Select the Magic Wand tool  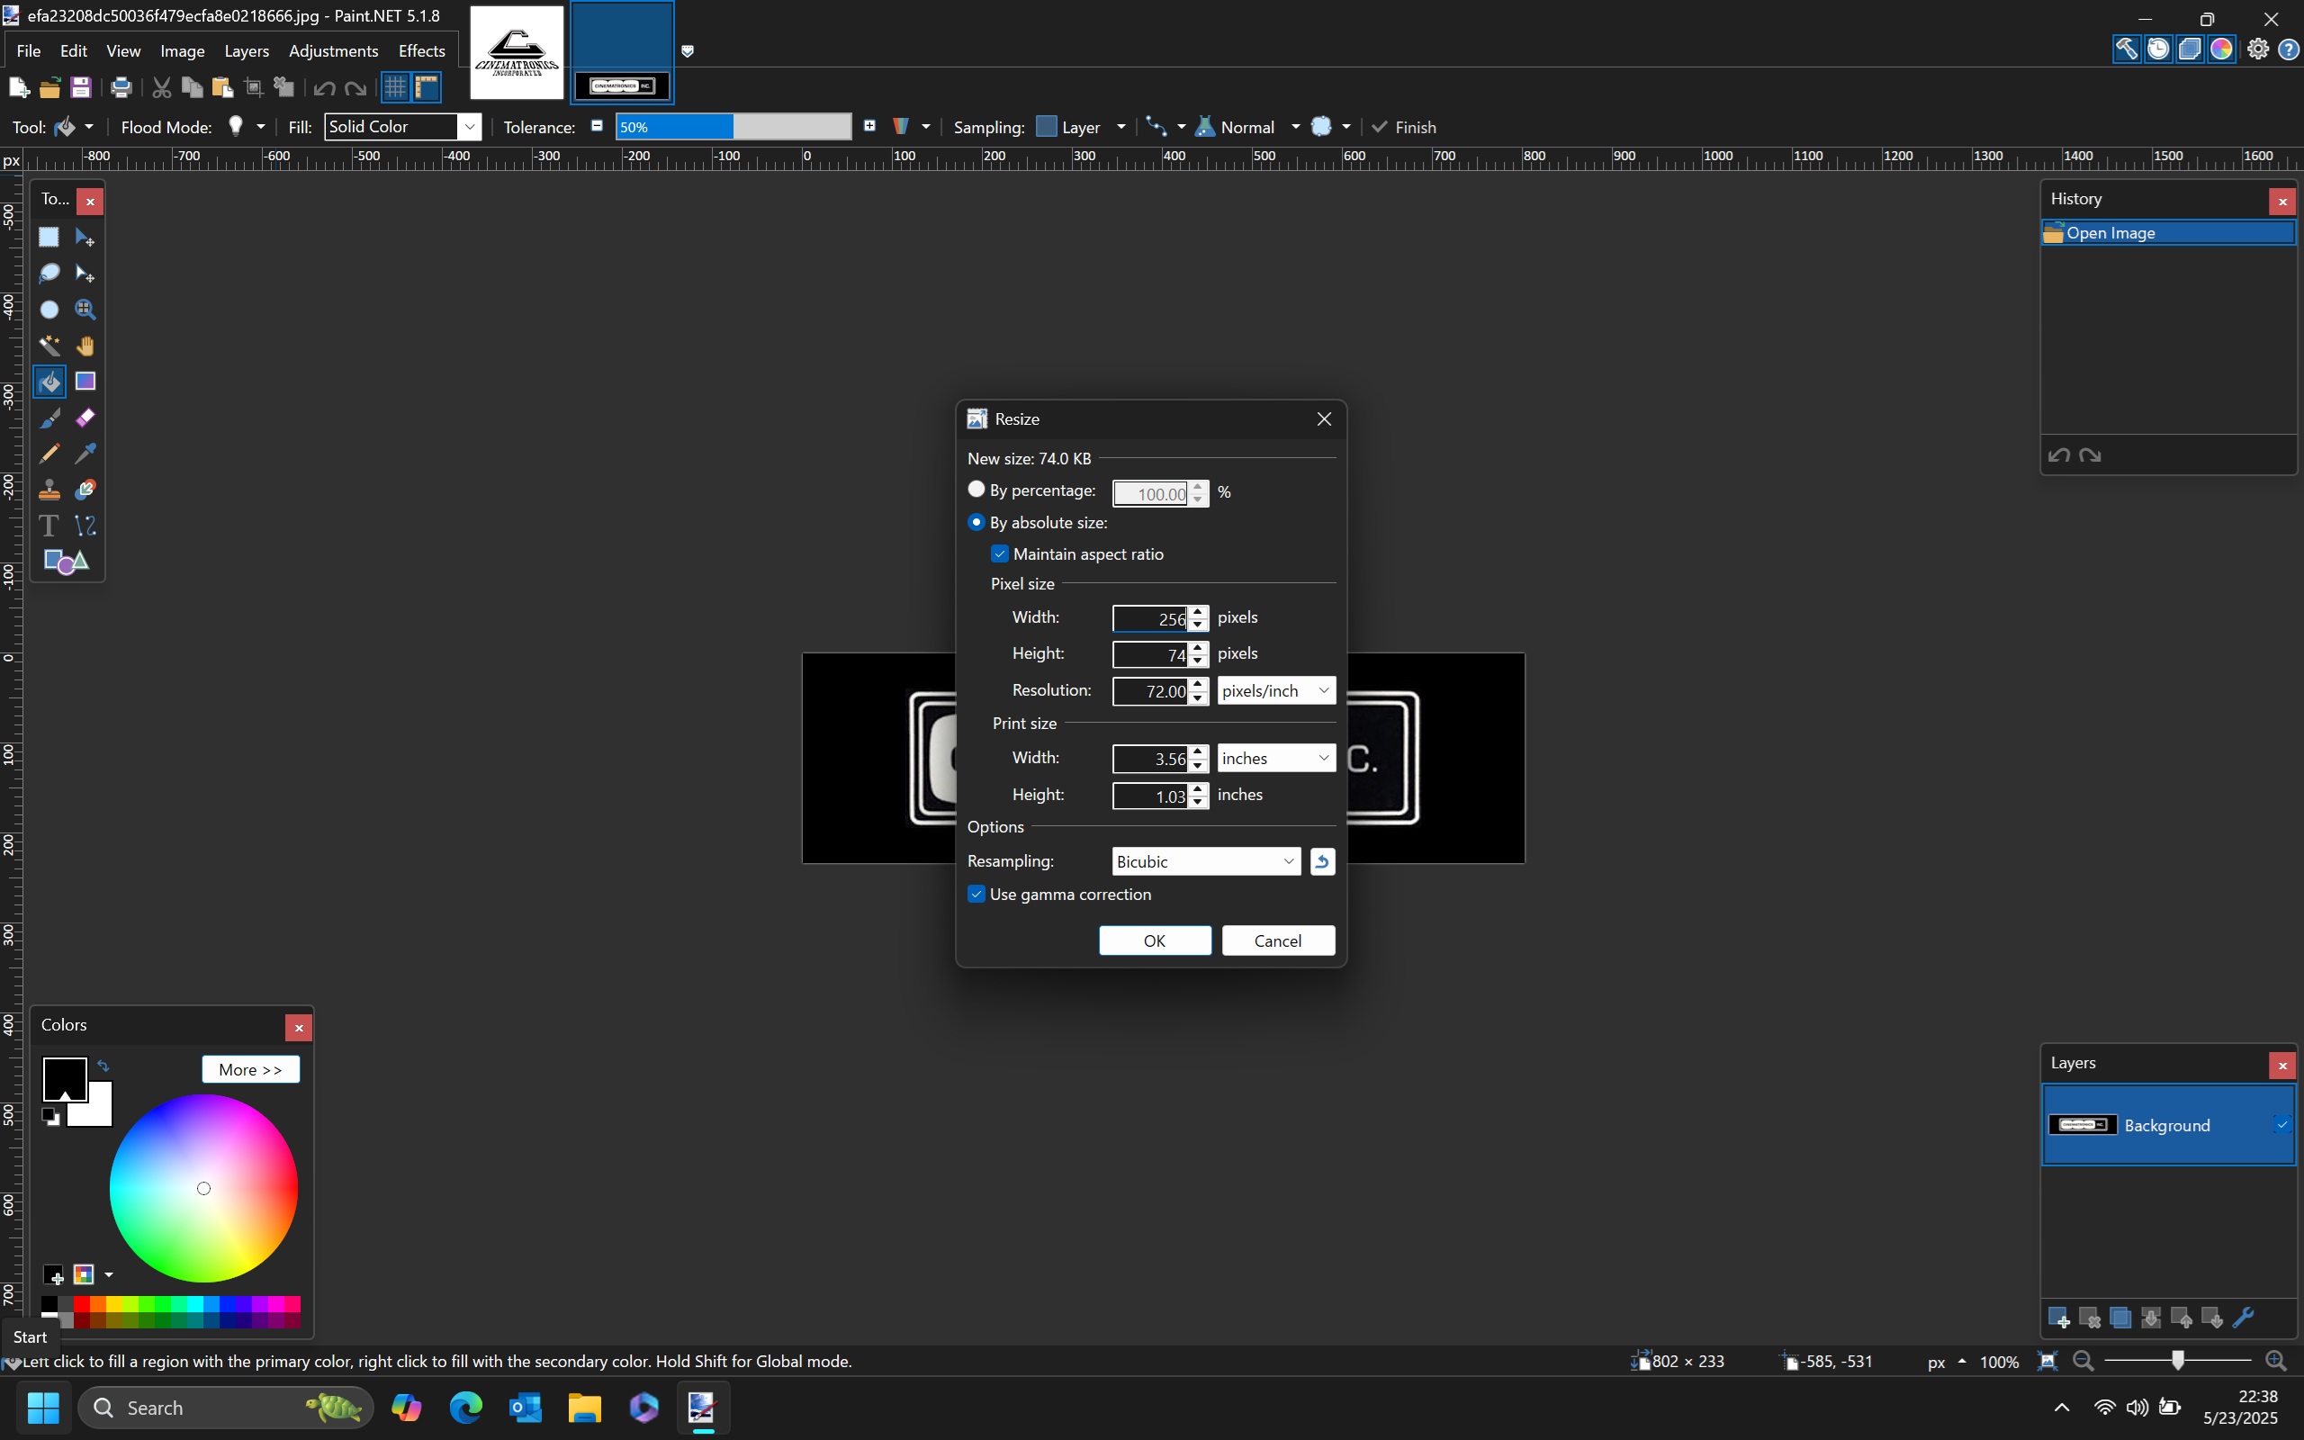[x=49, y=346]
